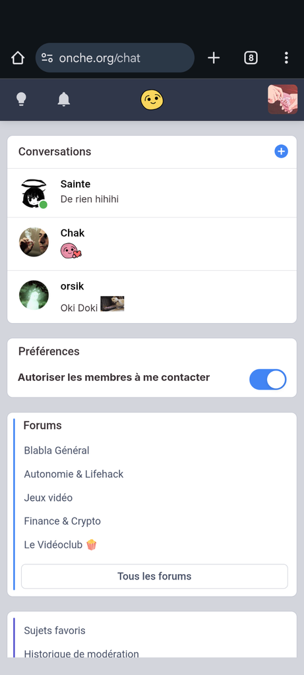Select Le Vidéoclub forum
The width and height of the screenshot is (304, 675).
[x=60, y=544]
